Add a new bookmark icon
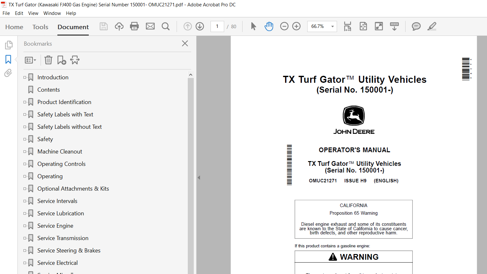 tap(62, 60)
